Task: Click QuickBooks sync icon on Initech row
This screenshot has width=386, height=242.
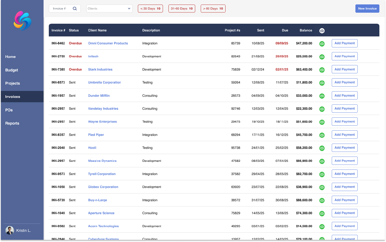Action: pyautogui.click(x=322, y=57)
